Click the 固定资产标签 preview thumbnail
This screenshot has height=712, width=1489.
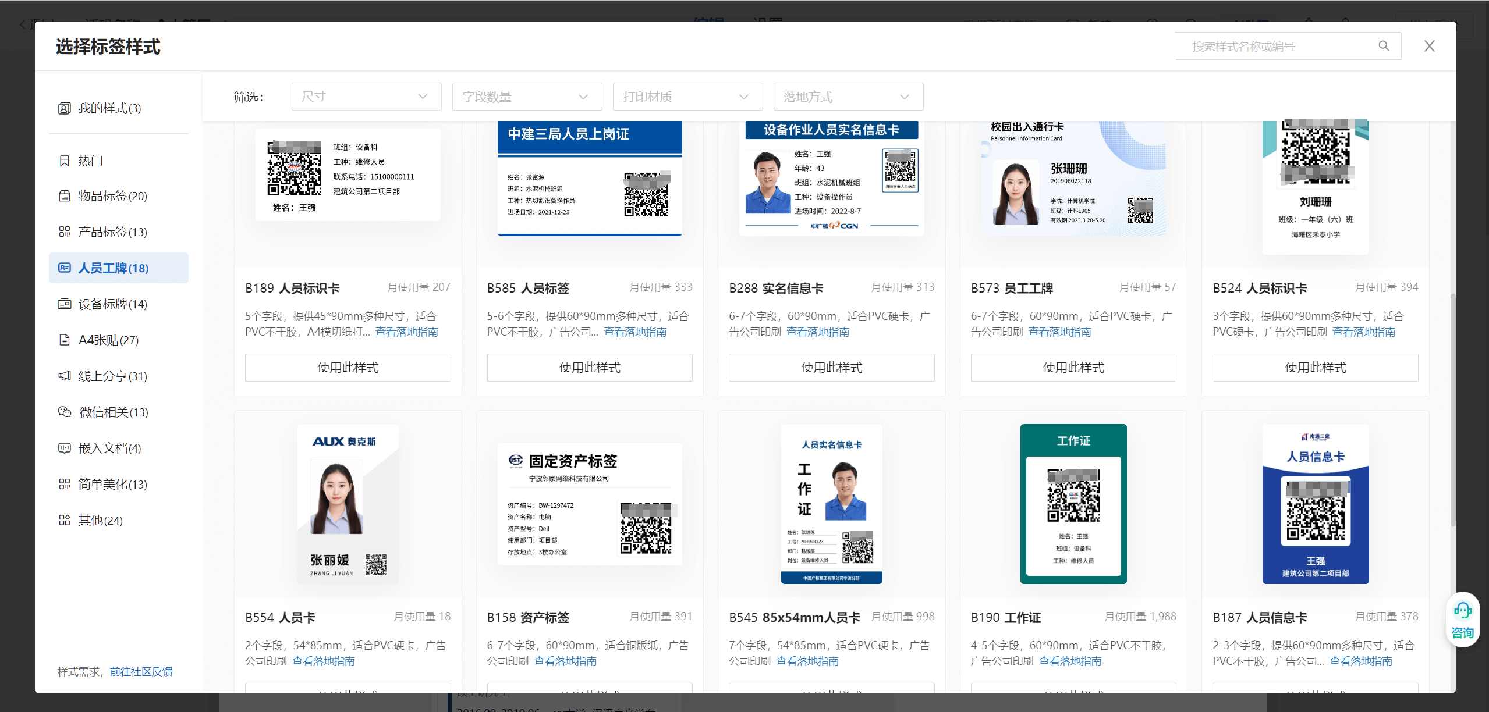click(590, 504)
